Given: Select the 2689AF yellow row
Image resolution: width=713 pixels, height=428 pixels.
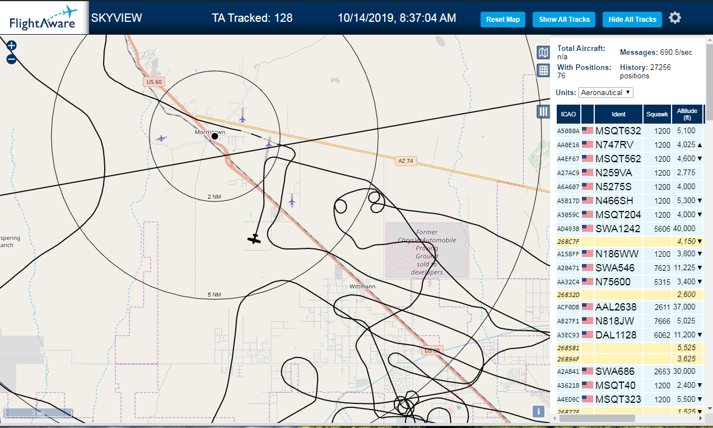Looking at the screenshot, I should (x=630, y=359).
